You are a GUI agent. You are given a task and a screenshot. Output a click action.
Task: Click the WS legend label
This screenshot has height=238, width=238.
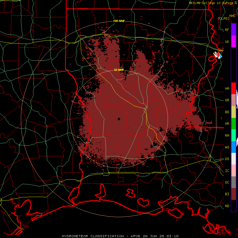point(227,147)
